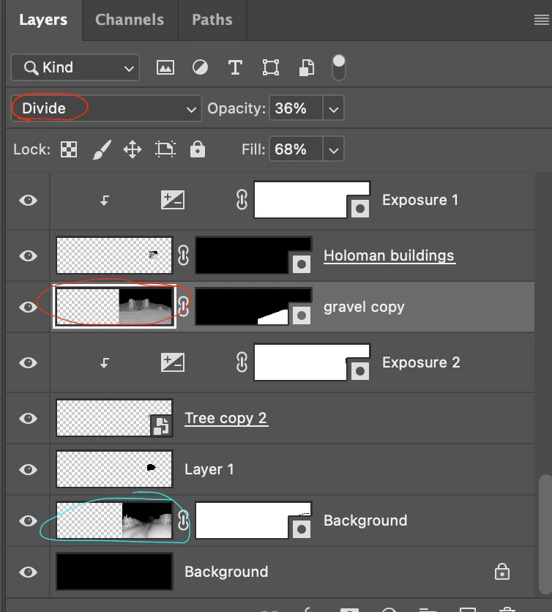This screenshot has height=612, width=552.
Task: Click clipping arrow on Exposure 1
Action: pos(104,201)
